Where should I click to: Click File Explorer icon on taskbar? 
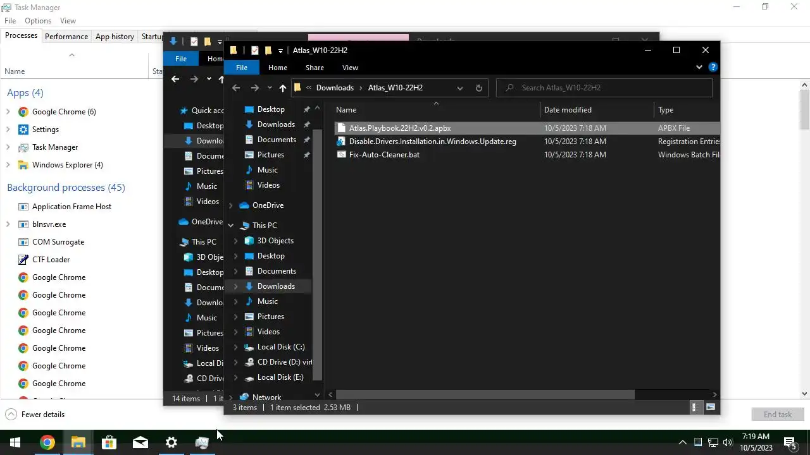coord(78,442)
